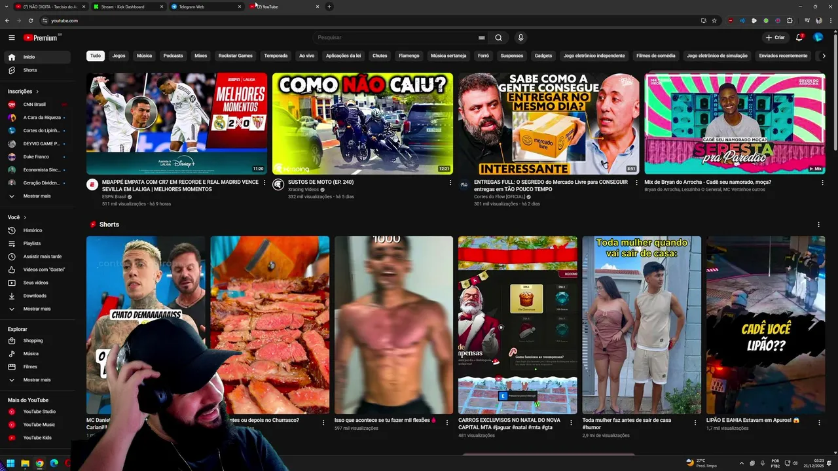Go to Início in sidebar
Image resolution: width=838 pixels, height=471 pixels.
coord(39,57)
